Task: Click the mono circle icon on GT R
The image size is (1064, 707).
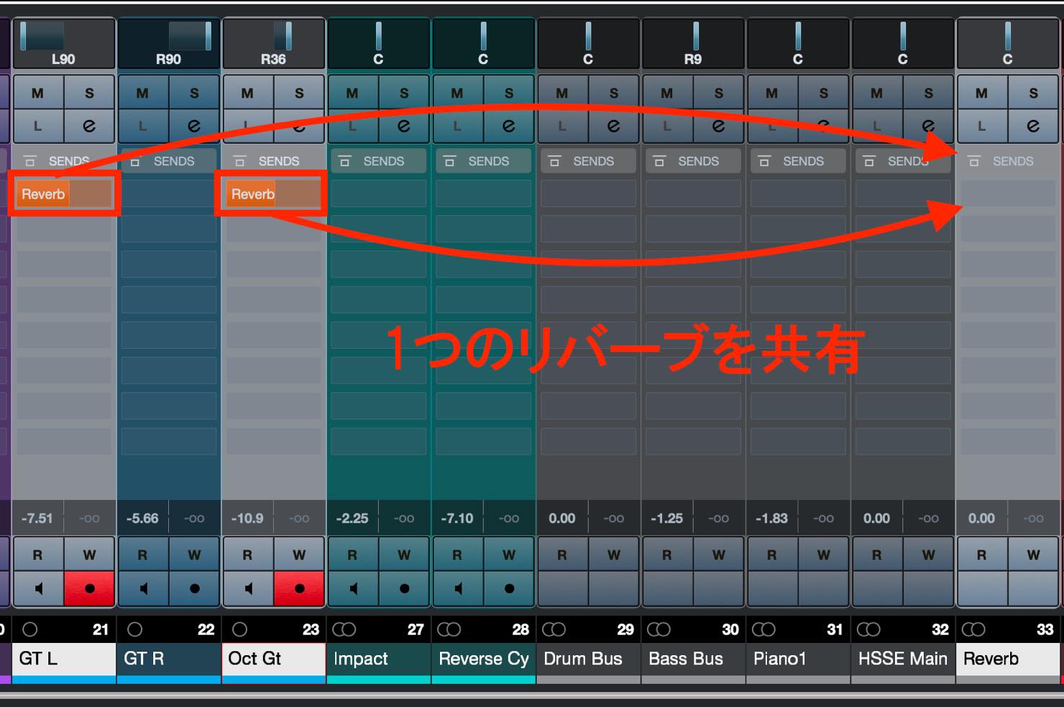Action: 134,629
